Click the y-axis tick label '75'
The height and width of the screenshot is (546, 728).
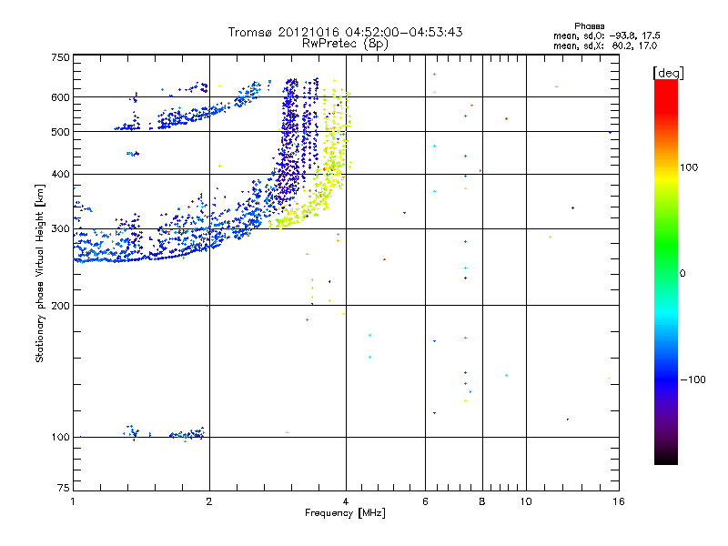pyautogui.click(x=64, y=488)
